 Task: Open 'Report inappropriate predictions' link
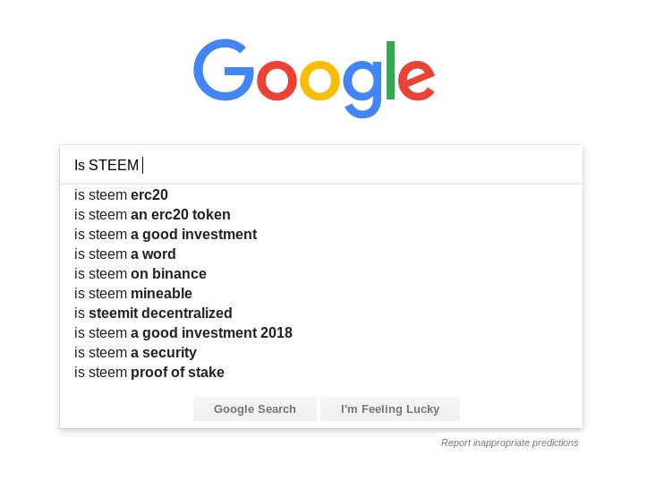[x=509, y=443]
